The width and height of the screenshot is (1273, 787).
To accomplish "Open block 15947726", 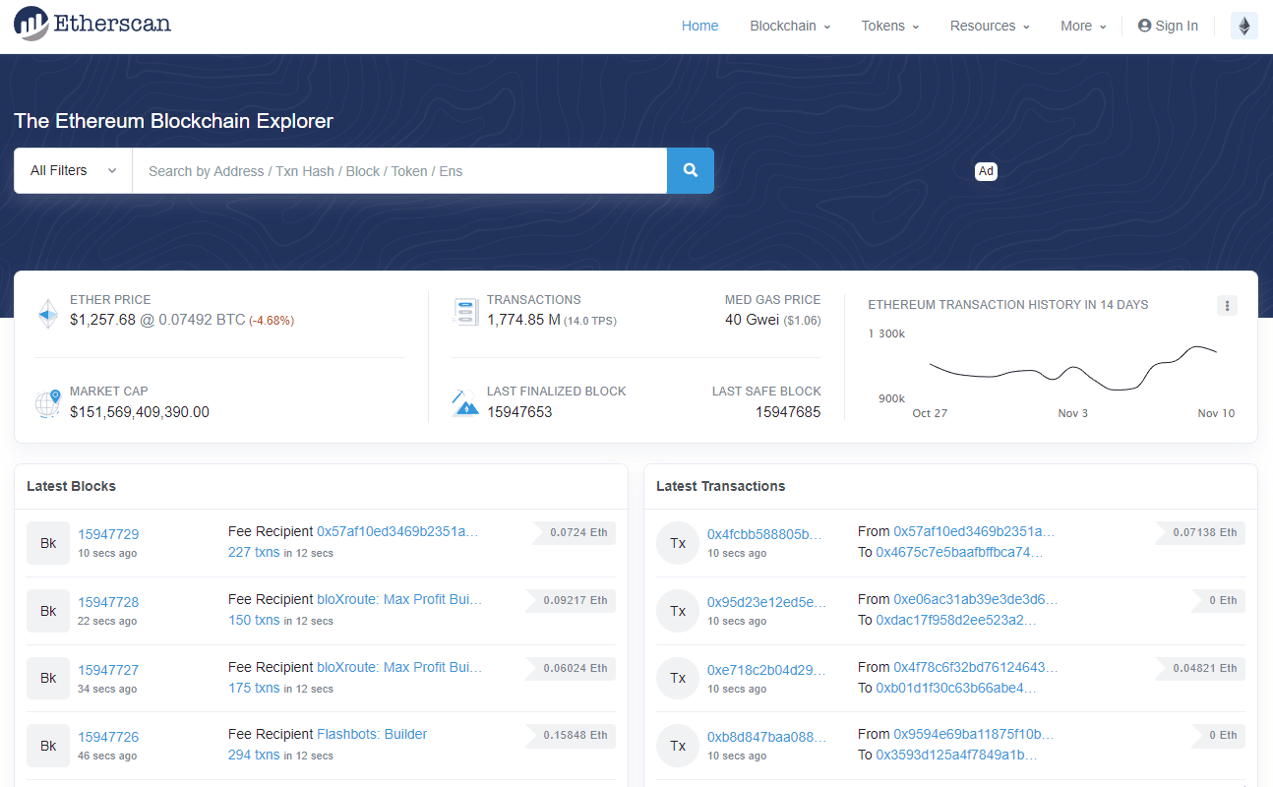I will pyautogui.click(x=108, y=737).
